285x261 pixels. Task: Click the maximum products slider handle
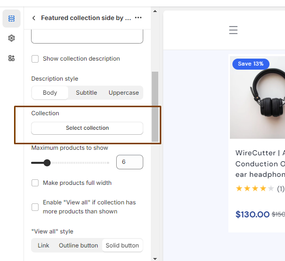(x=47, y=163)
